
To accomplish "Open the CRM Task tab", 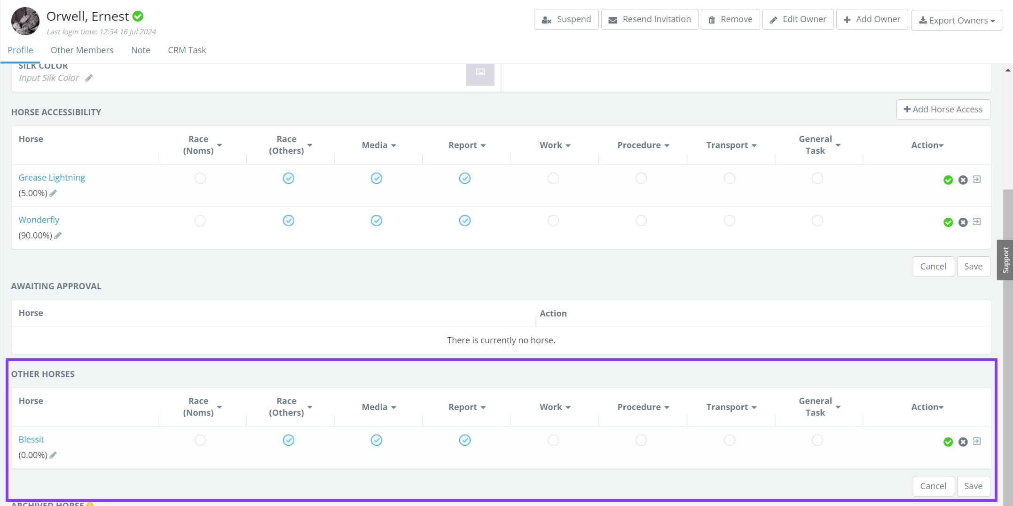I will coord(187,50).
